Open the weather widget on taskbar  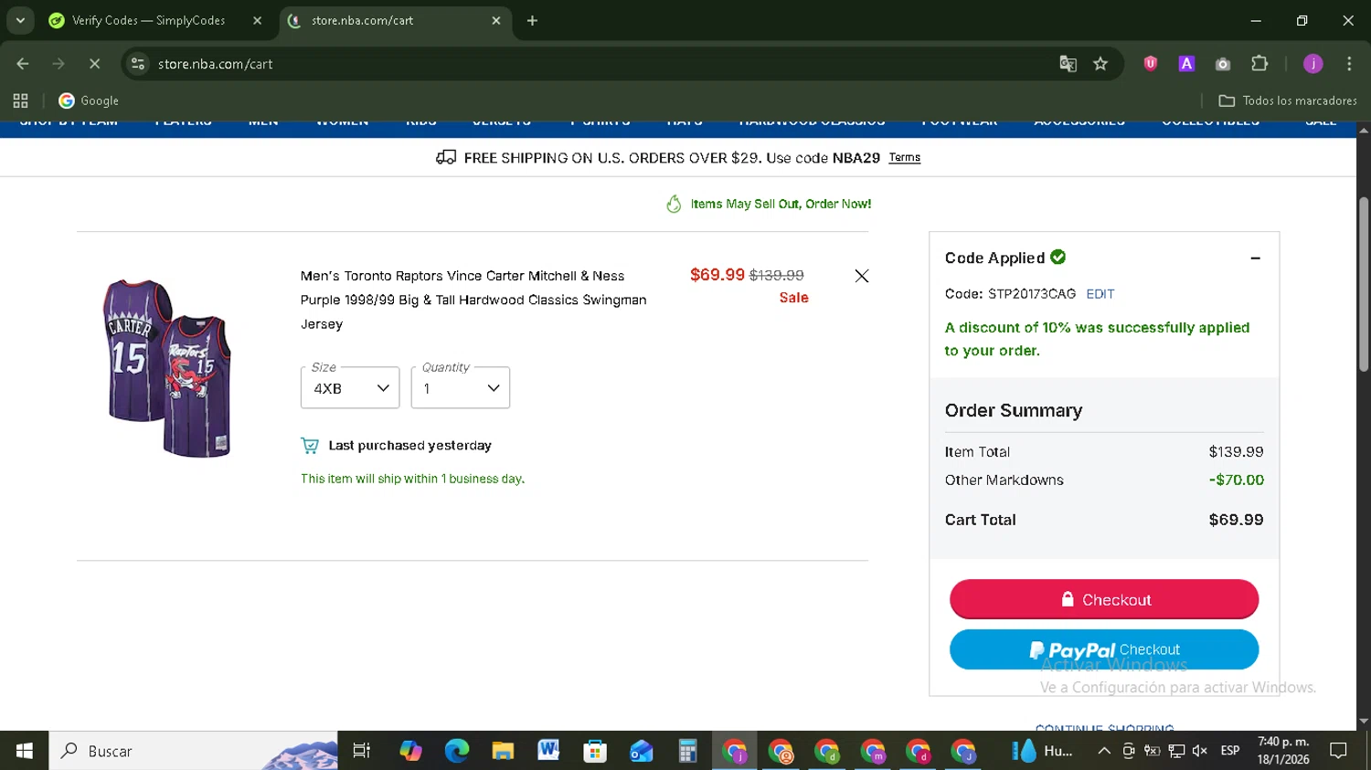[1042, 751]
